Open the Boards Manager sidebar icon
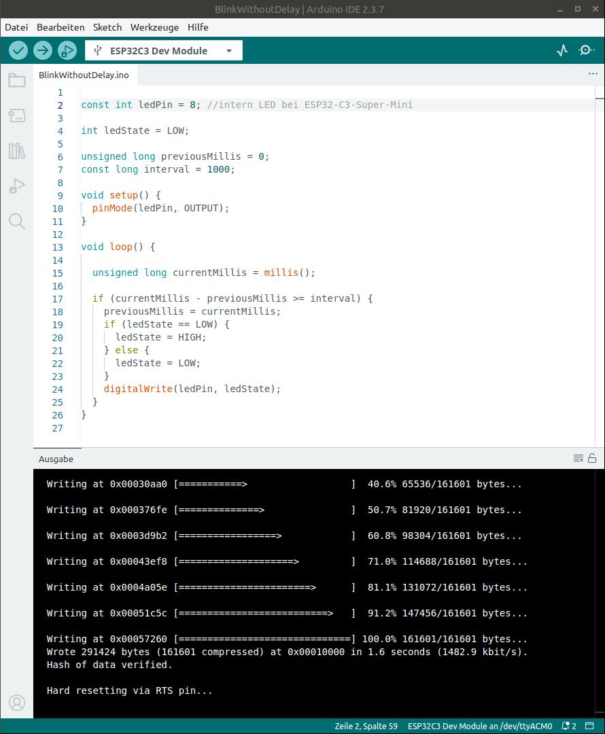Viewport: 605px width, 734px height. click(16, 115)
